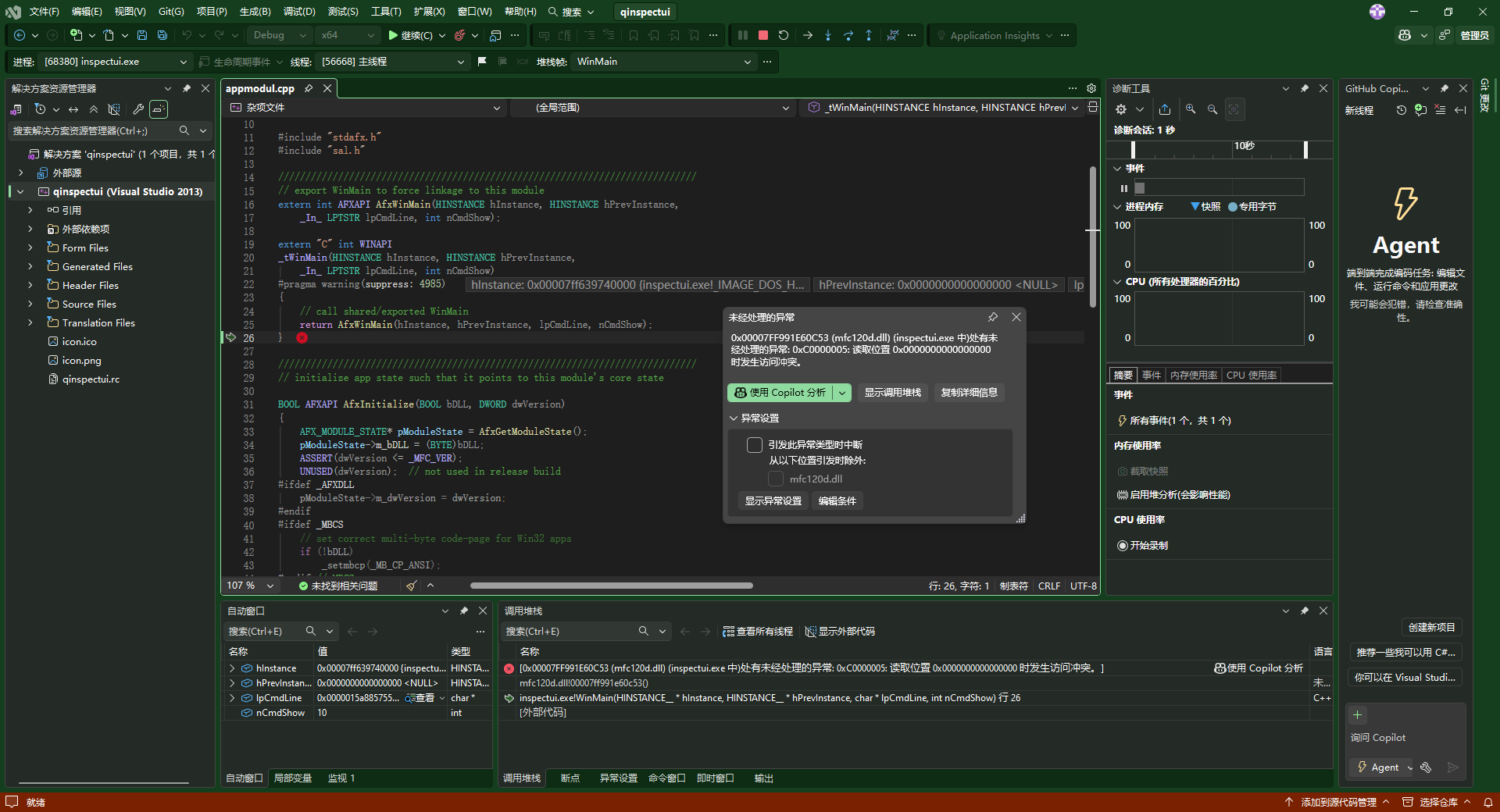Start CPU recording with 开始录制
This screenshot has width=1500, height=812.
(x=1143, y=546)
